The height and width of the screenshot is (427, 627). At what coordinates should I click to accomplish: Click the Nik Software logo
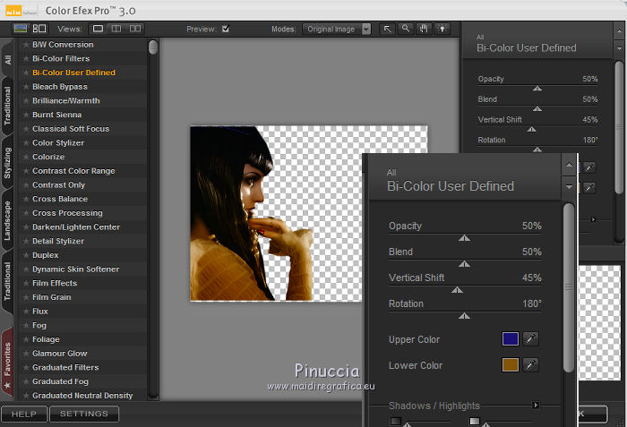pos(21,11)
